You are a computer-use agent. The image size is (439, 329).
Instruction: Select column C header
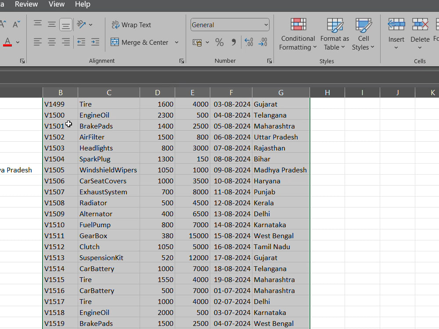109,93
